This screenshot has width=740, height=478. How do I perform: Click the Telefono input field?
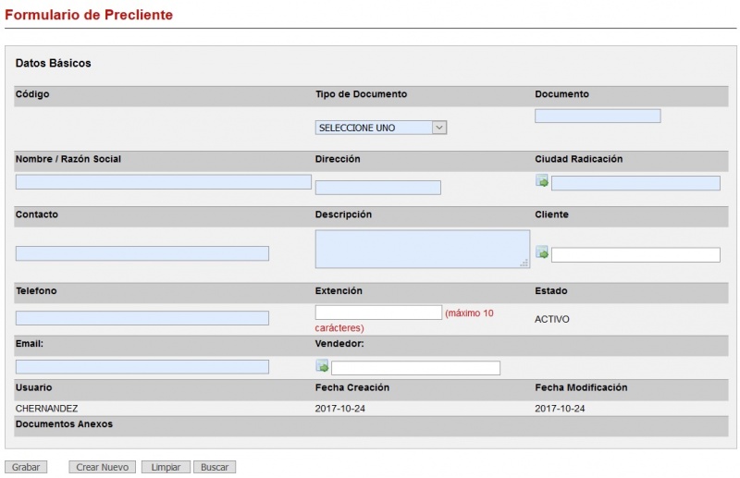pyautogui.click(x=142, y=318)
